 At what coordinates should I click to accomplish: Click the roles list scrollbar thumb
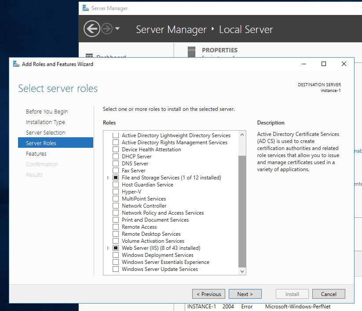tap(242, 211)
